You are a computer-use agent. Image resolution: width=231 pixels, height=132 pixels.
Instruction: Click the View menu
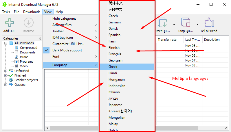pyautogui.click(x=48, y=12)
